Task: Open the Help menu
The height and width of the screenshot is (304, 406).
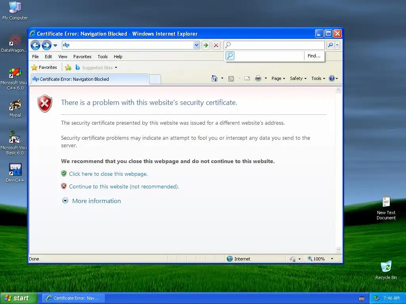Action: (118, 57)
